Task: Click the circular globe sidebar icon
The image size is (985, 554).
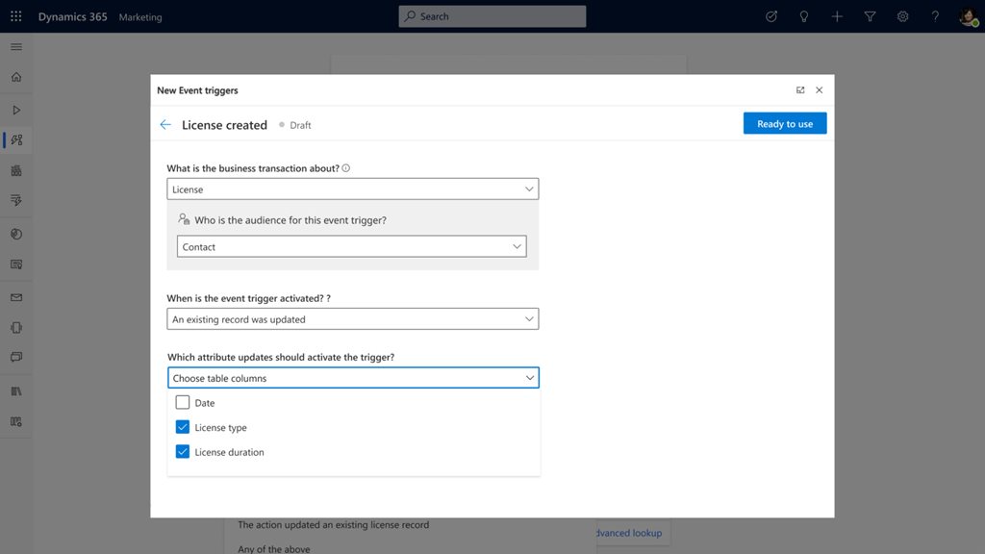Action: click(16, 234)
